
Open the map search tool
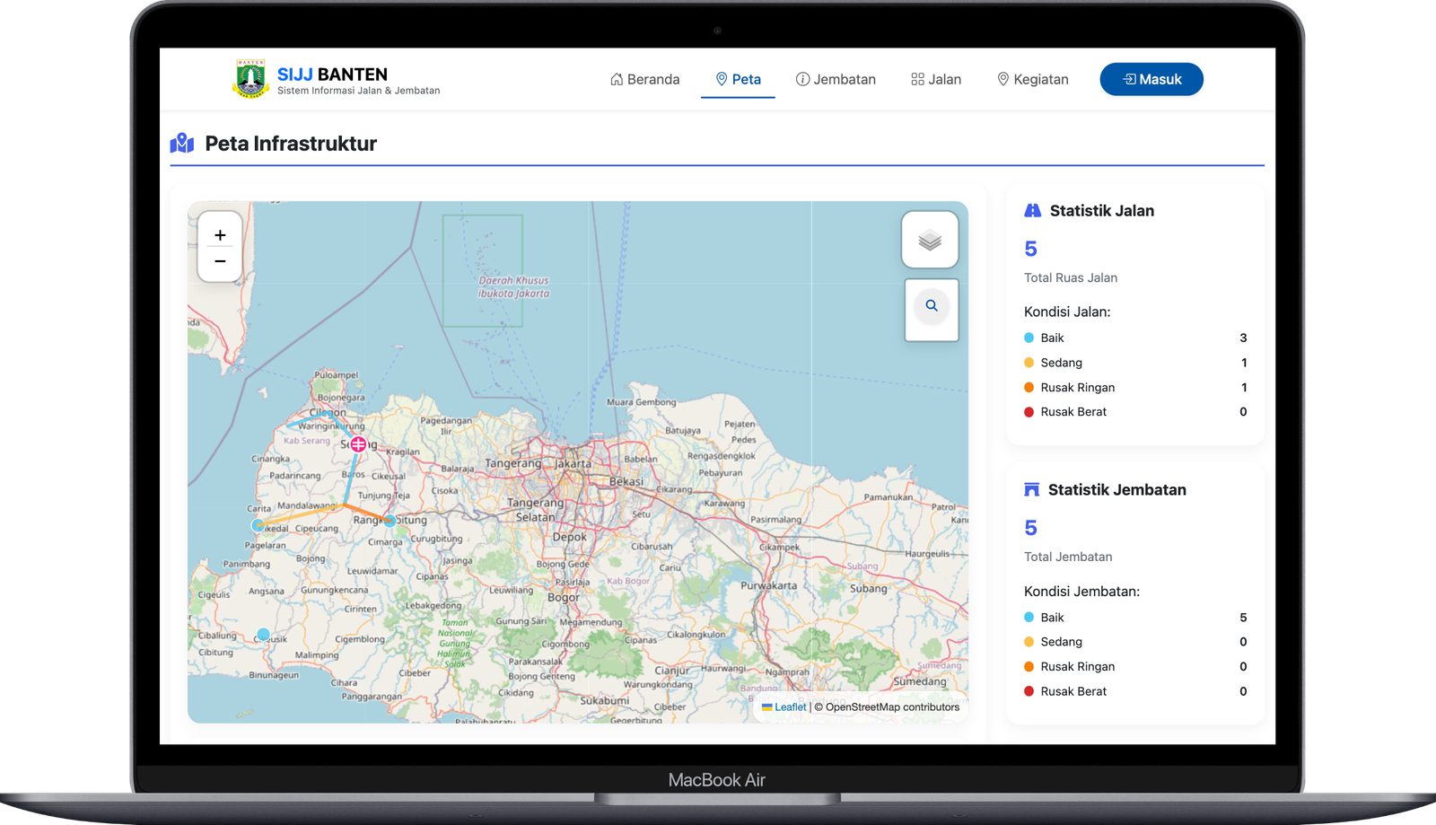[x=931, y=306]
